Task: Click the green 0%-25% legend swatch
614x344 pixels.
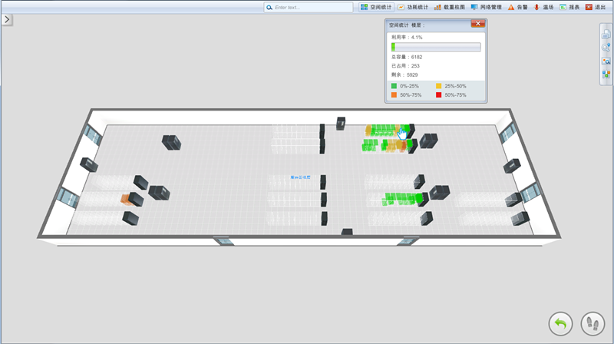Action: tap(394, 86)
